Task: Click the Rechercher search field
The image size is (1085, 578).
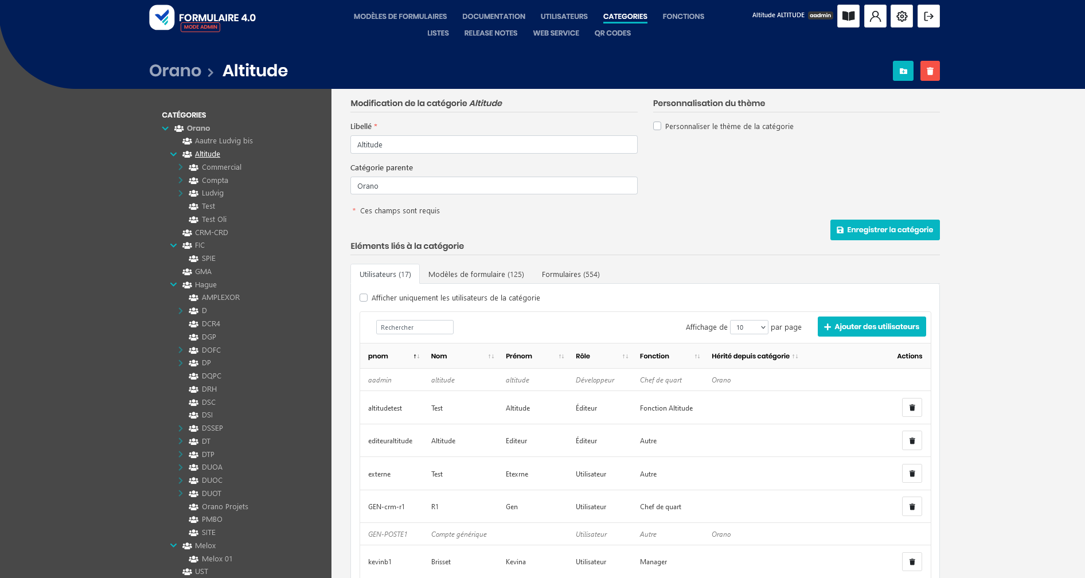Action: [415, 327]
